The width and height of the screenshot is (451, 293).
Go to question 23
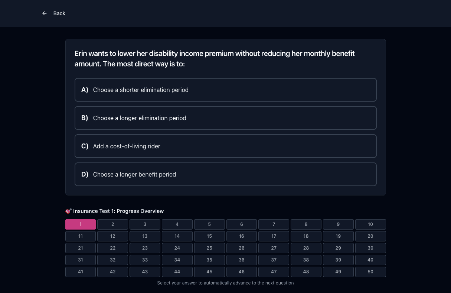coord(145,248)
